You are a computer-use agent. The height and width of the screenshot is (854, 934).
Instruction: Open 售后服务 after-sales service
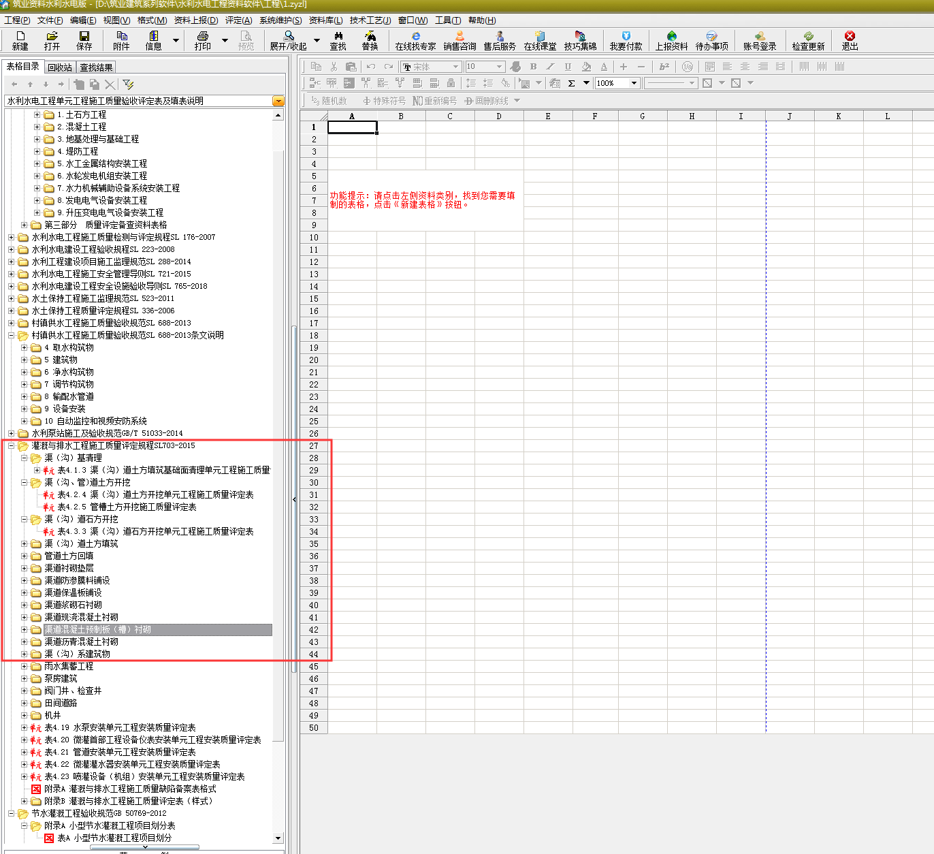tap(500, 41)
